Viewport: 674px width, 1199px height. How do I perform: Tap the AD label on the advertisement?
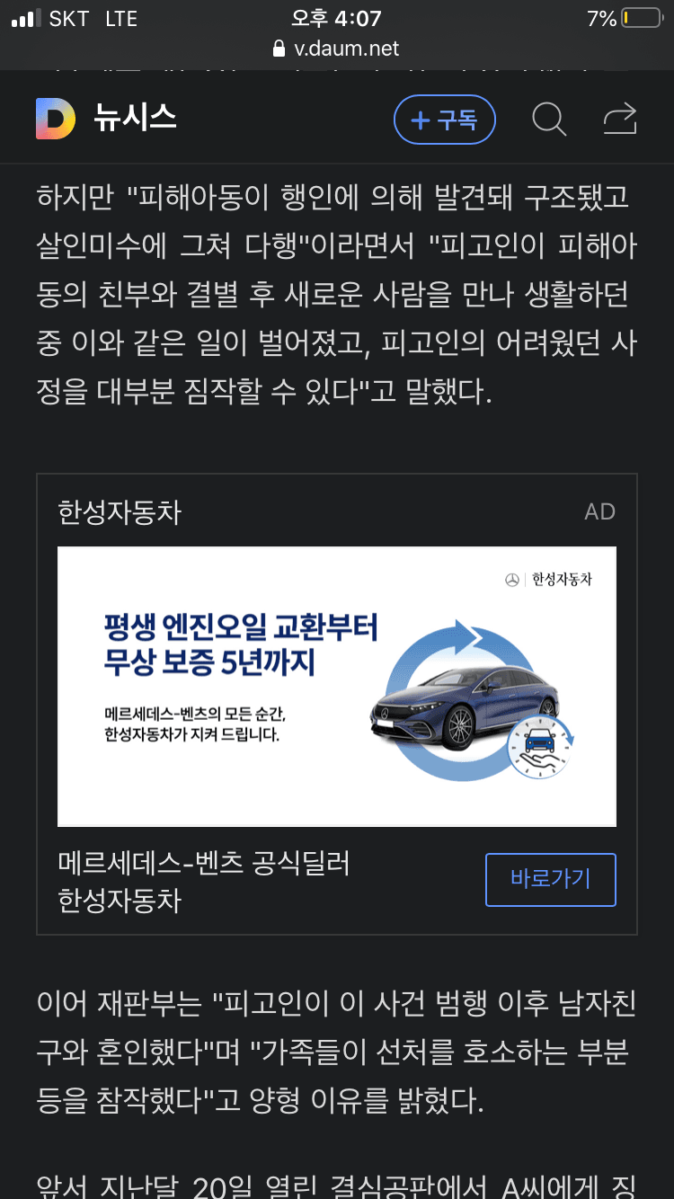[599, 512]
